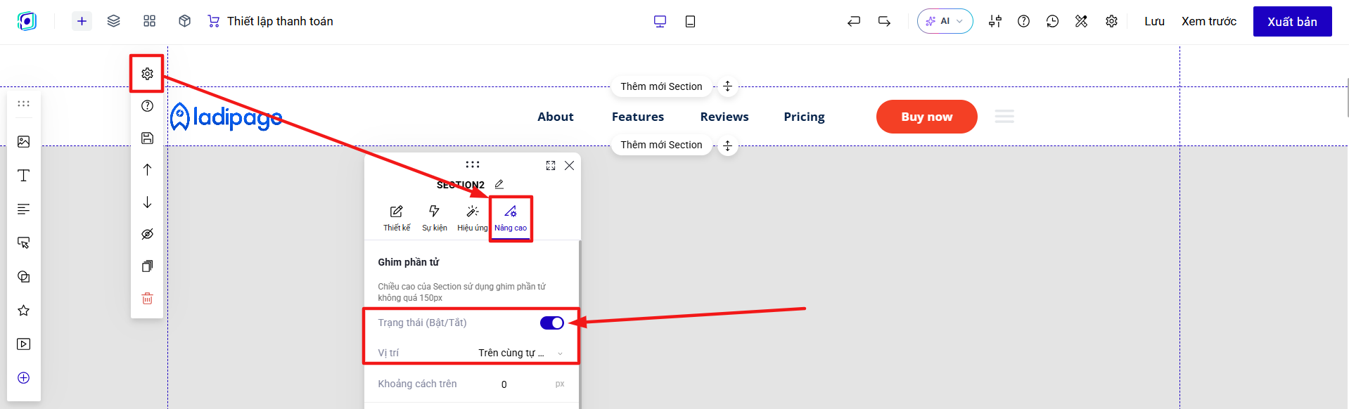Toggle the Trạng thái (Bật/Tắt) switch
Viewport: 1349px width, 409px height.
(x=552, y=323)
